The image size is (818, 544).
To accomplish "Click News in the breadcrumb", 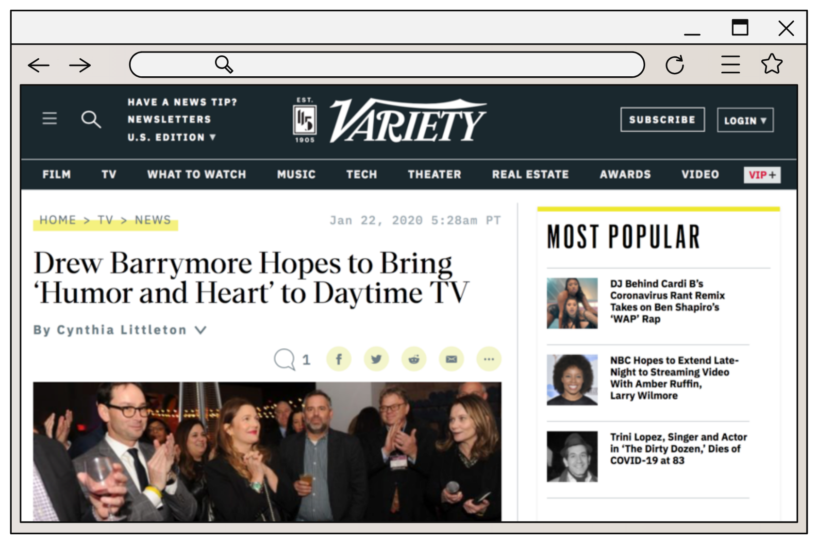I will (x=153, y=220).
